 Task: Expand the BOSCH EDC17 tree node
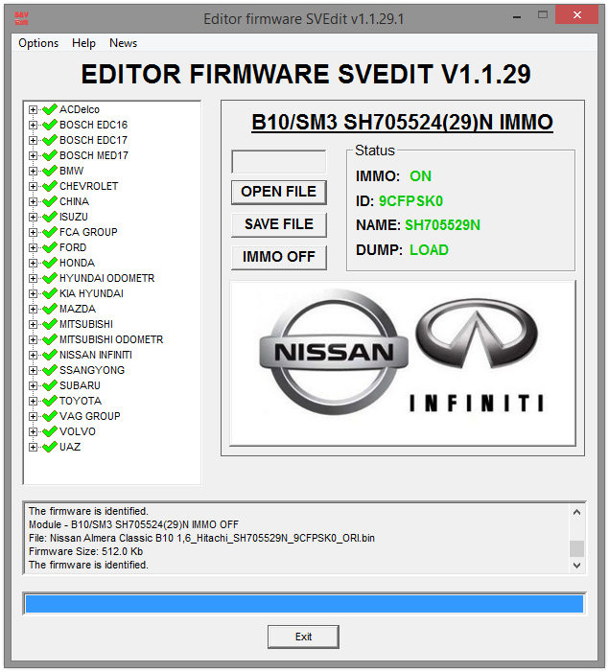(33, 140)
